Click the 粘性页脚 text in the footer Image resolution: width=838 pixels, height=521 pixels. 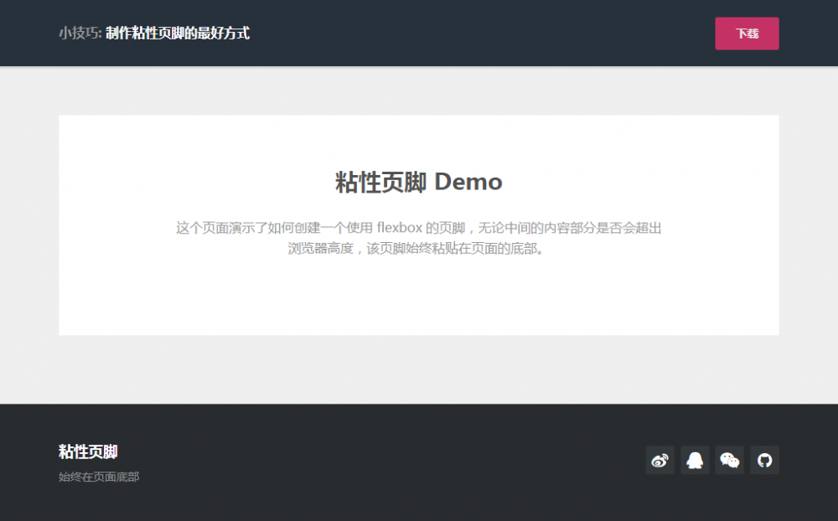click(87, 451)
